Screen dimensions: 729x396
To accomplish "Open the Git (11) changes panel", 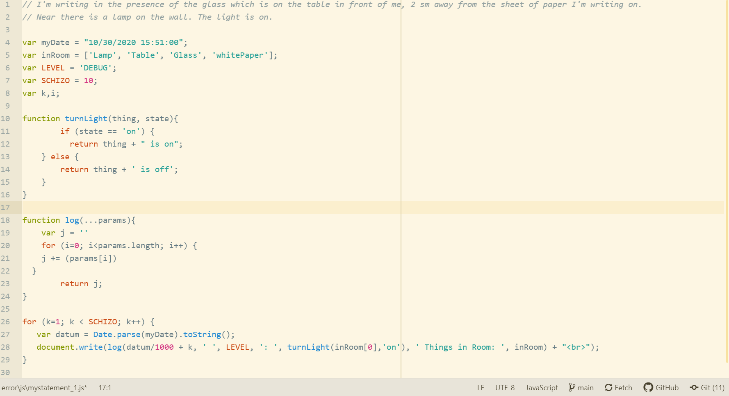I will coord(707,387).
